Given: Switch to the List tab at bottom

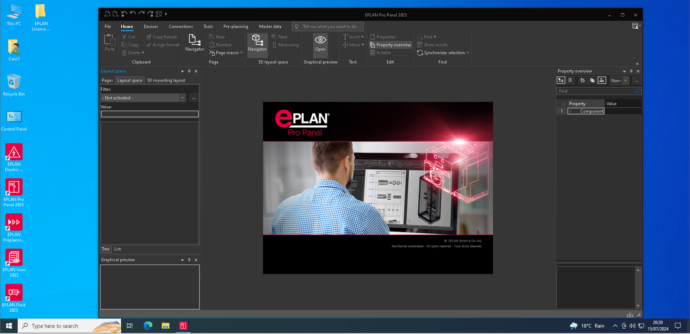Looking at the screenshot, I should tap(117, 249).
